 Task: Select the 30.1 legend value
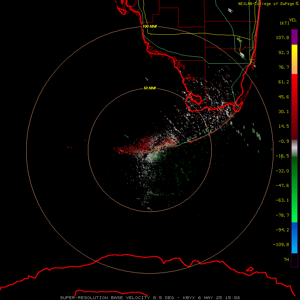284,112
